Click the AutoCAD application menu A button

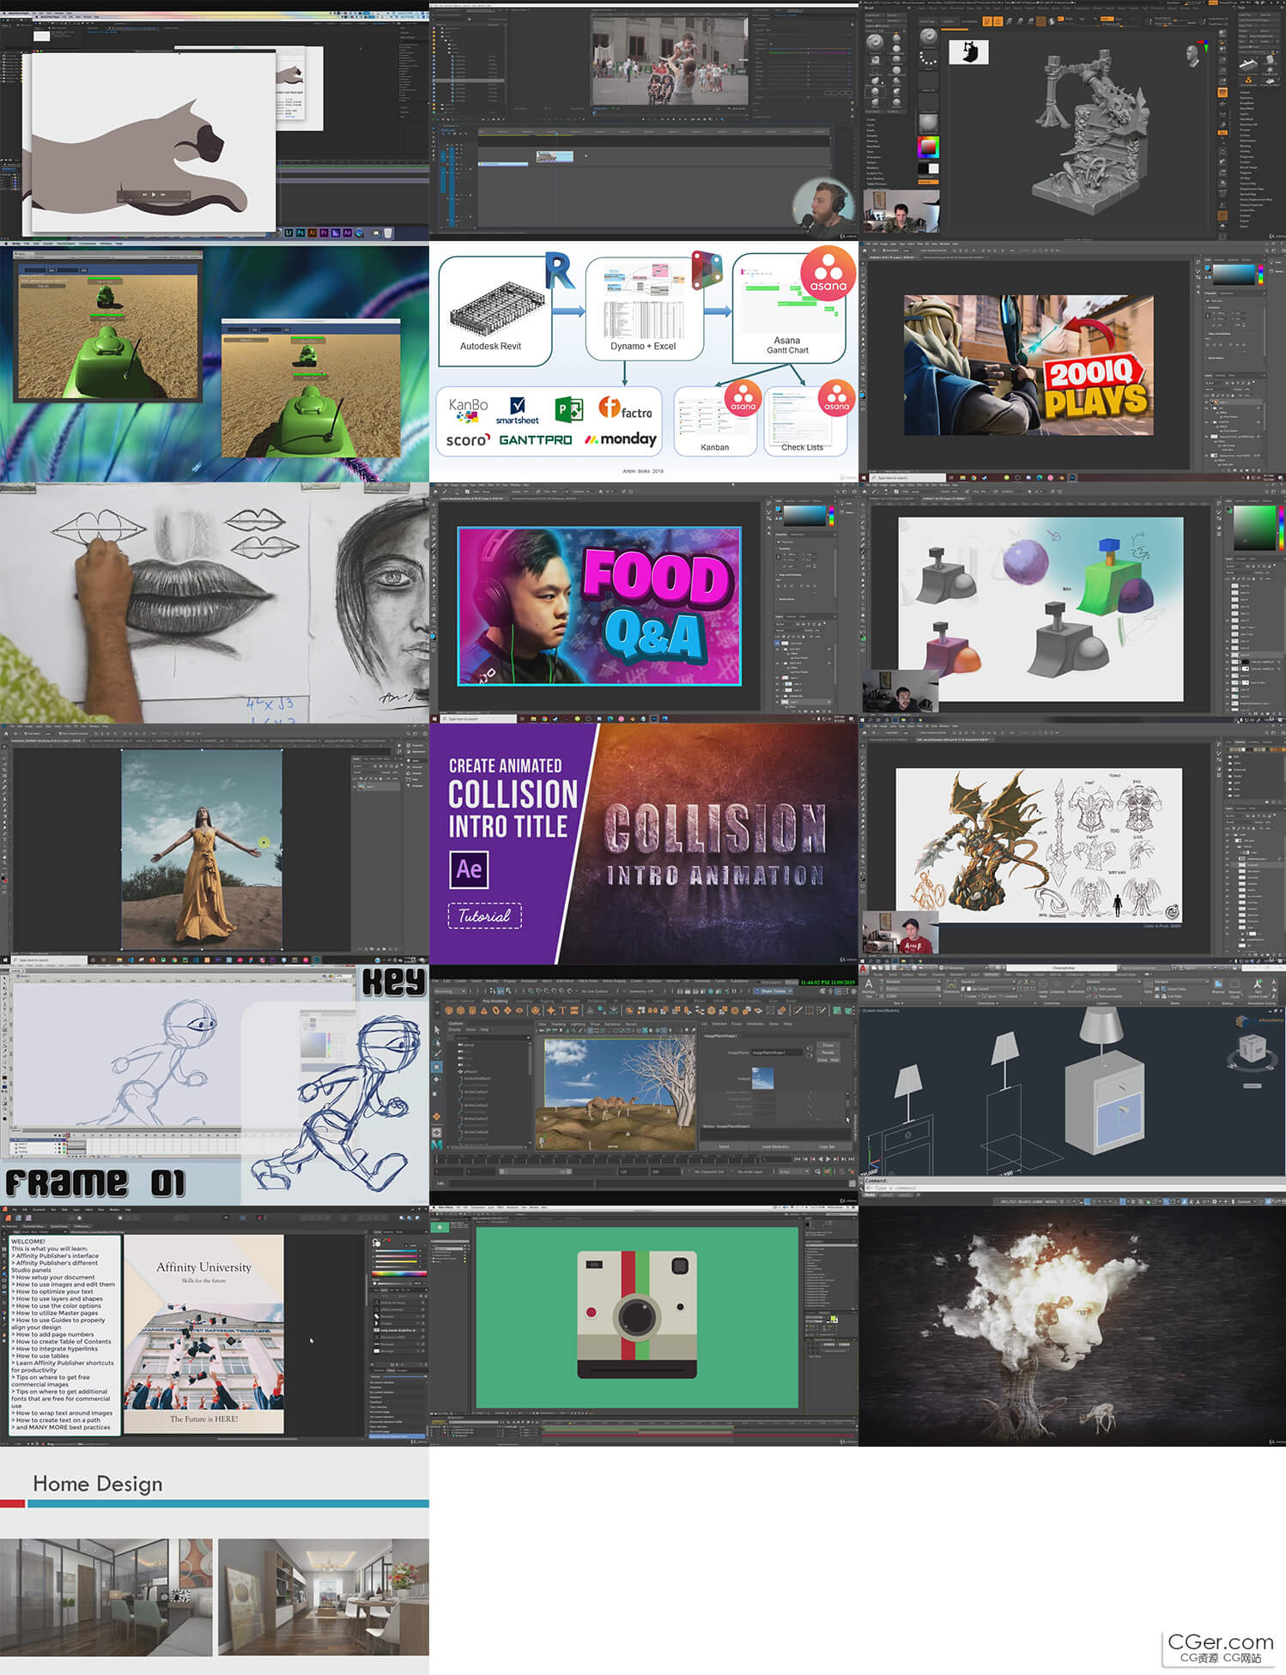click(863, 970)
